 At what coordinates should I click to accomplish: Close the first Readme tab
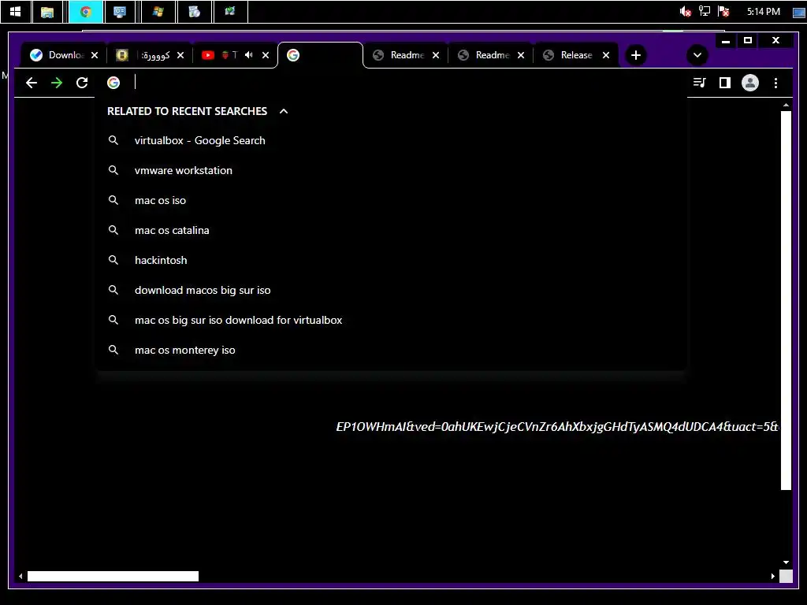436,55
